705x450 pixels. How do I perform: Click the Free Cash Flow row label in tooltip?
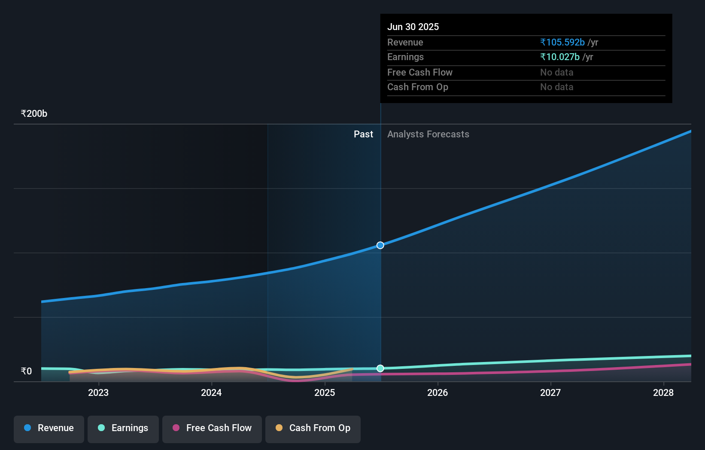point(420,72)
